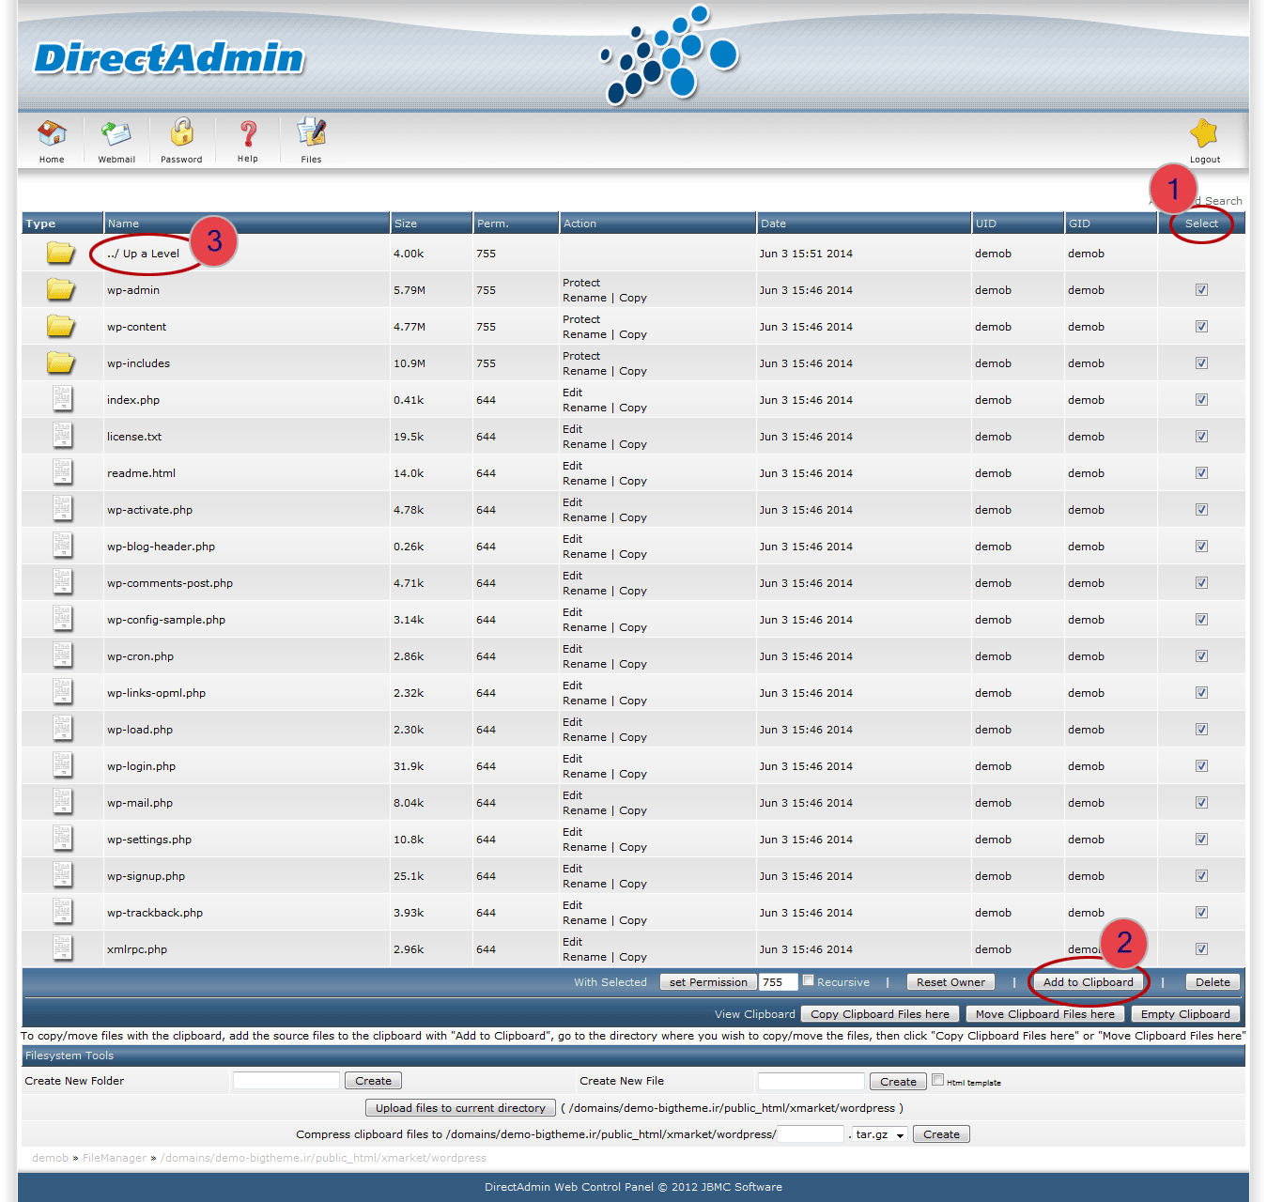Sort by the Perm. column header

(x=492, y=223)
